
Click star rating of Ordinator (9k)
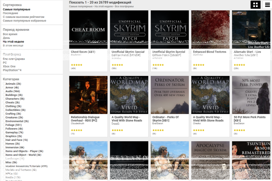(158, 130)
